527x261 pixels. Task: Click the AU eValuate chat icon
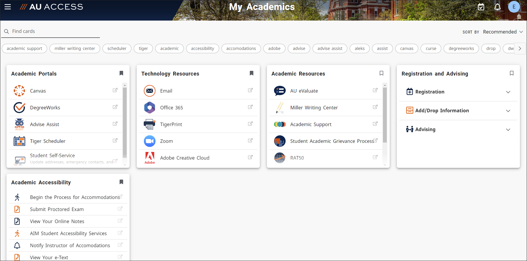[280, 91]
